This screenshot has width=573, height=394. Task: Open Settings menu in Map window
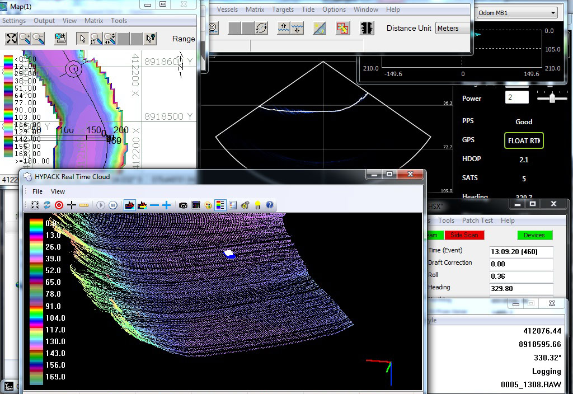click(x=14, y=21)
